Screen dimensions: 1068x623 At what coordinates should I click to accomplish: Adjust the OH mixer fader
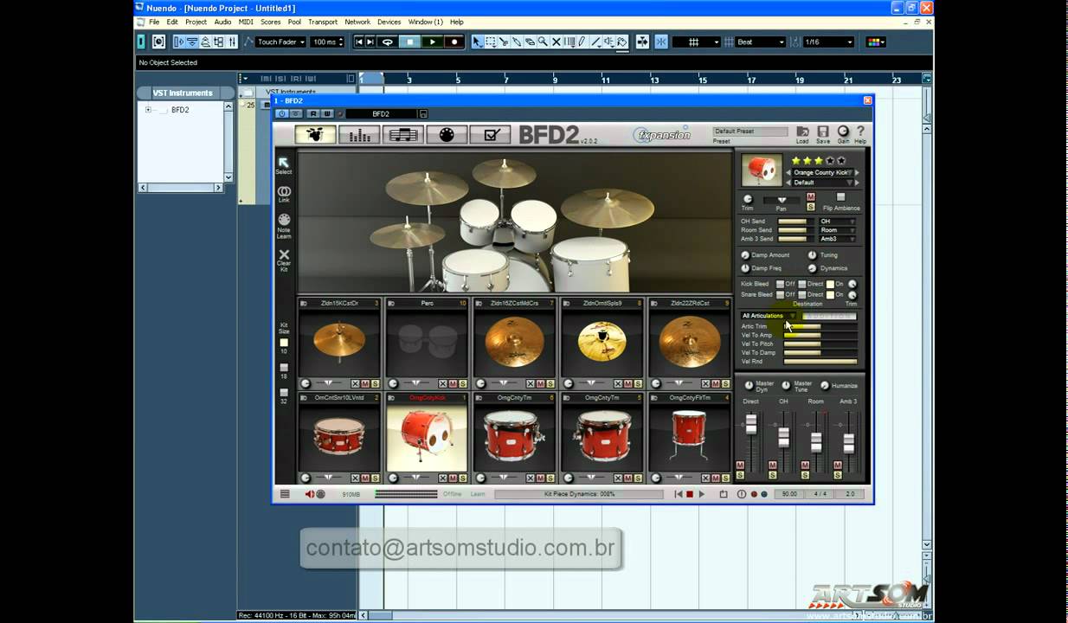point(783,437)
